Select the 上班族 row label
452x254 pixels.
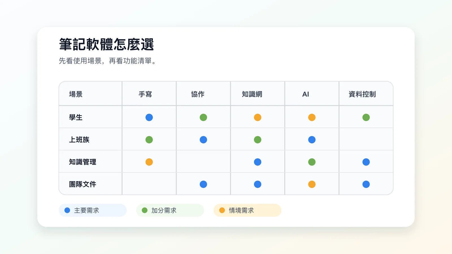point(79,140)
